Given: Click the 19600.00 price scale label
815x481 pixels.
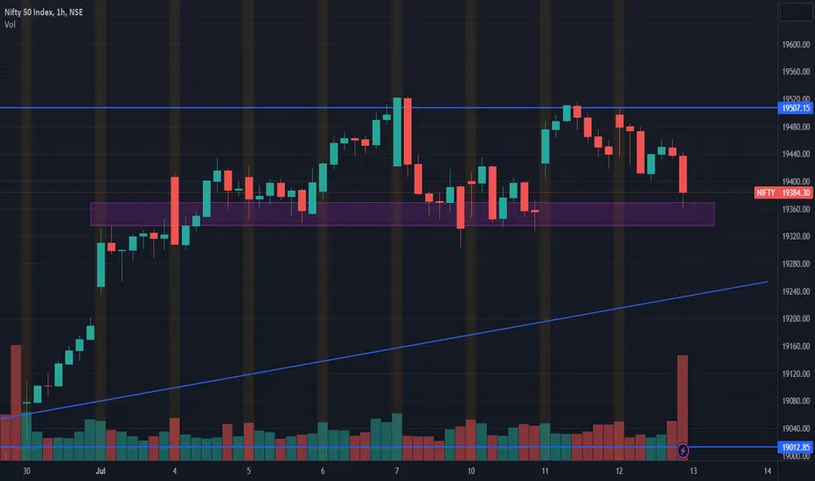Looking at the screenshot, I should (x=796, y=45).
